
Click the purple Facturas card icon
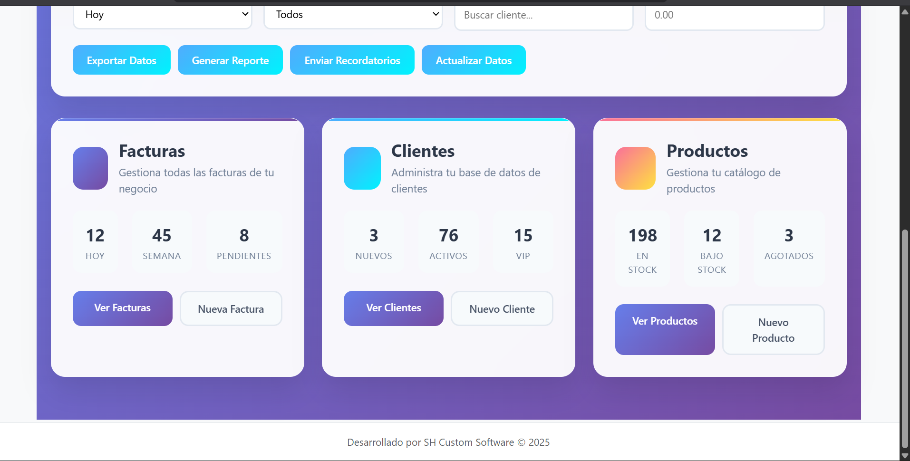tap(90, 168)
